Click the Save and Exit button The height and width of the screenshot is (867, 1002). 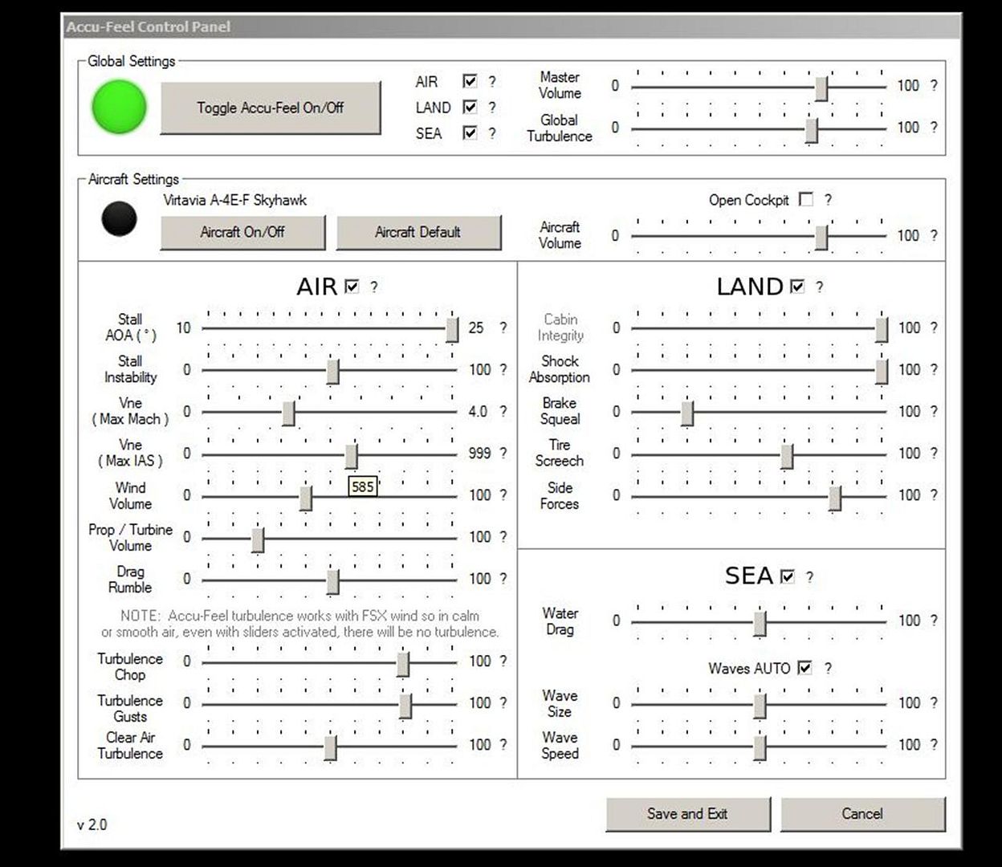(x=687, y=814)
